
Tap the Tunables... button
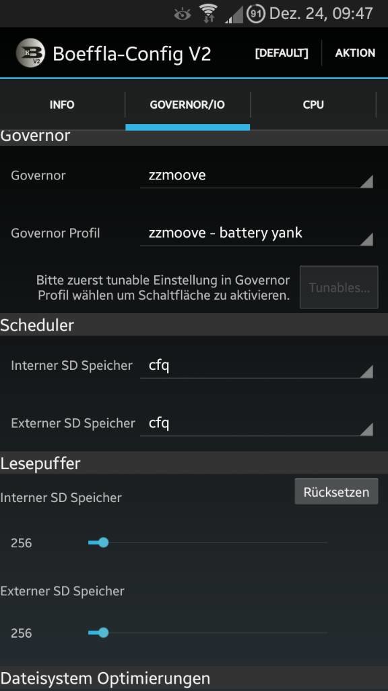[339, 287]
